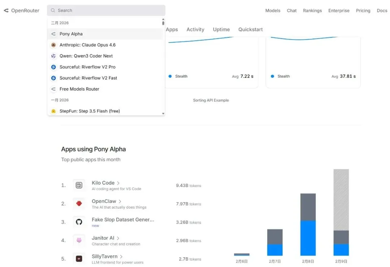The image size is (390, 267).
Task: Switch to the Uptime tab
Action: [x=221, y=30]
